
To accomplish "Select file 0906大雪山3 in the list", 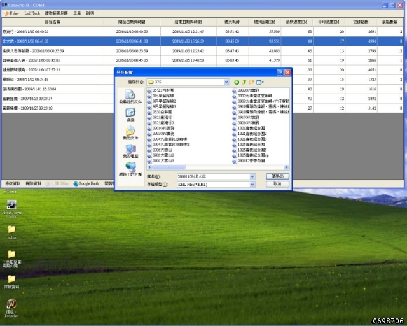I will pyautogui.click(x=160, y=161).
